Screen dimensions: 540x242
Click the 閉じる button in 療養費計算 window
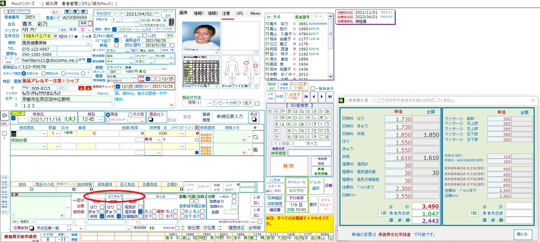[x=522, y=234]
